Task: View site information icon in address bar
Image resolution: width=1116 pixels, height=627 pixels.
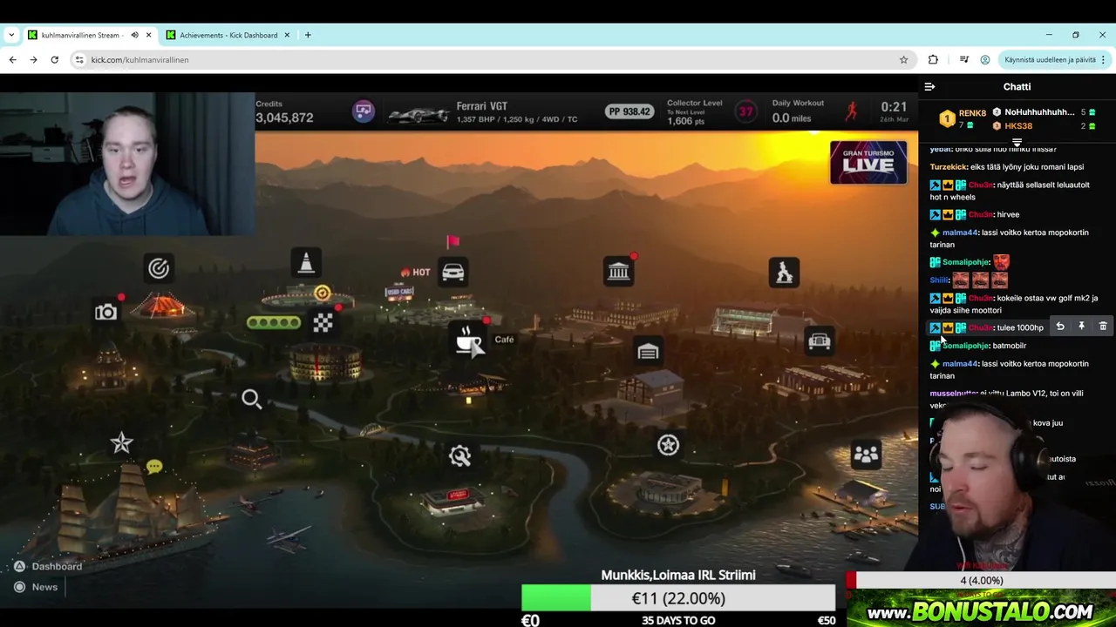Action: [x=79, y=60]
